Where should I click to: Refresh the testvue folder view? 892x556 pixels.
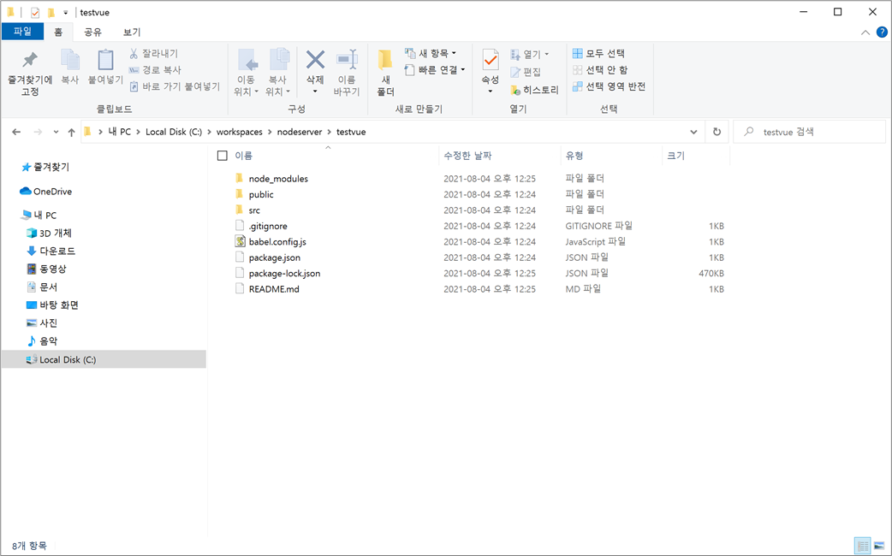(717, 132)
